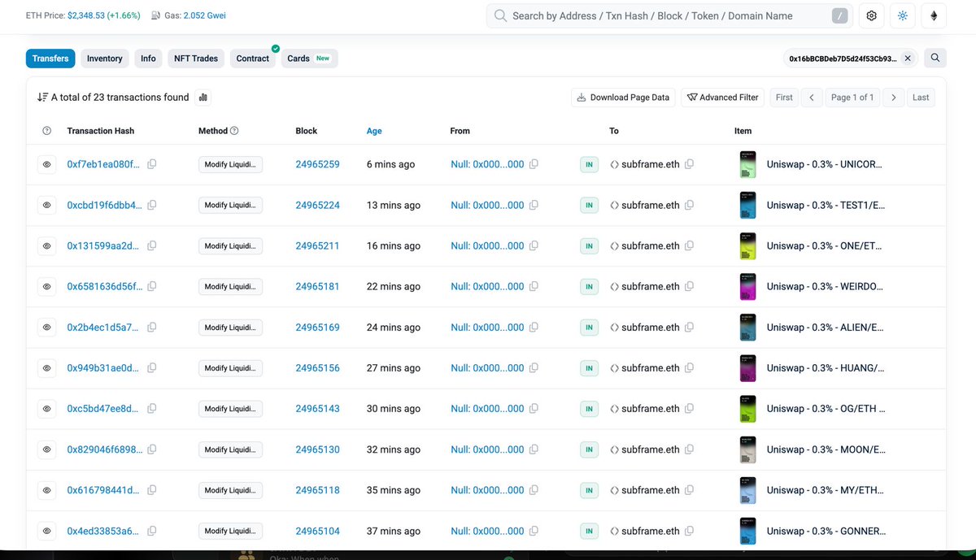The height and width of the screenshot is (560, 976).
Task: Open block 24965259 link
Action: (x=317, y=164)
